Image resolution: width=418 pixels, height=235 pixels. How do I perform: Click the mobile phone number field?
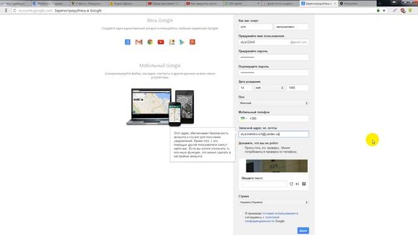[278, 118]
